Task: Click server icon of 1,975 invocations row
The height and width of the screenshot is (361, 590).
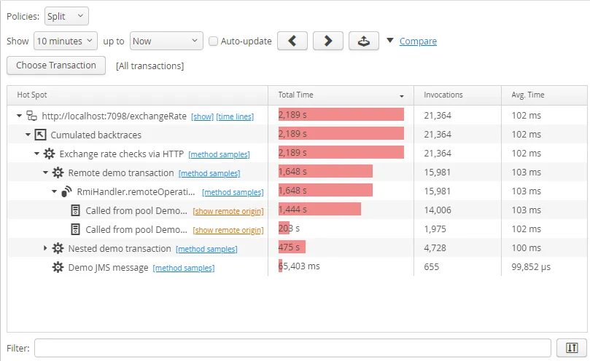Action: coord(76,229)
